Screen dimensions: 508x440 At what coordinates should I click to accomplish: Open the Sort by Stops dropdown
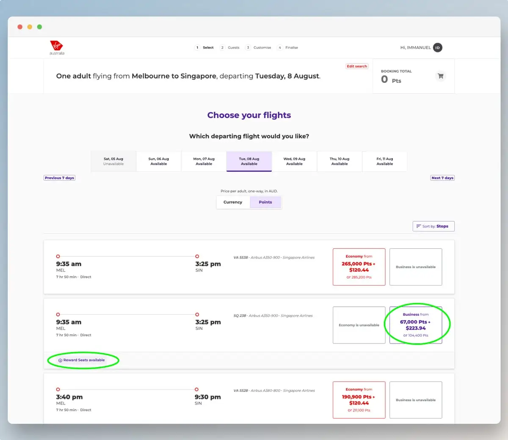[x=433, y=226]
